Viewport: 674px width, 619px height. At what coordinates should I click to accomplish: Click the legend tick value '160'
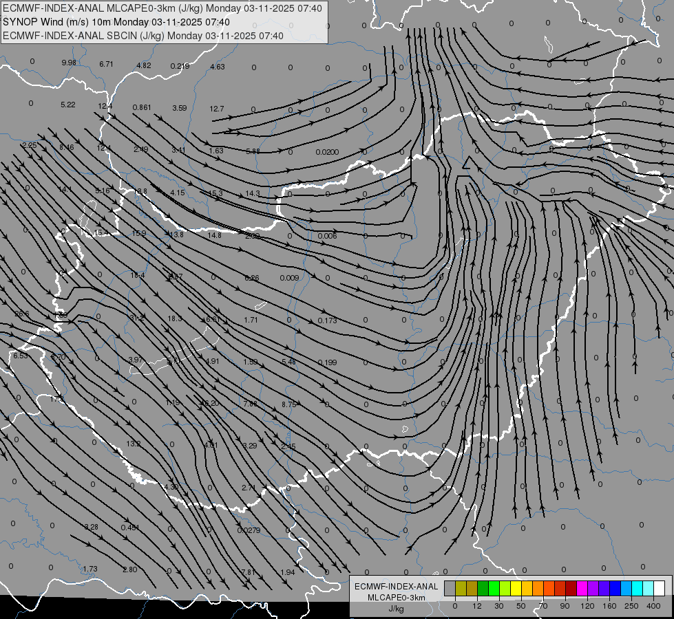[x=609, y=606]
